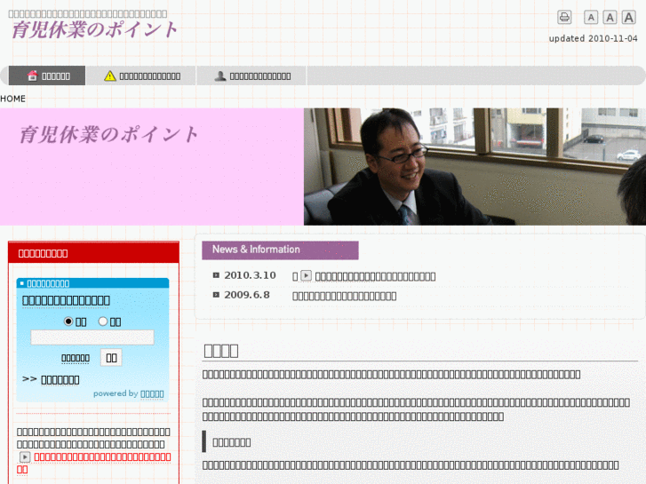646x484 pixels.
Task: Click the search submit button
Action: pos(111,358)
